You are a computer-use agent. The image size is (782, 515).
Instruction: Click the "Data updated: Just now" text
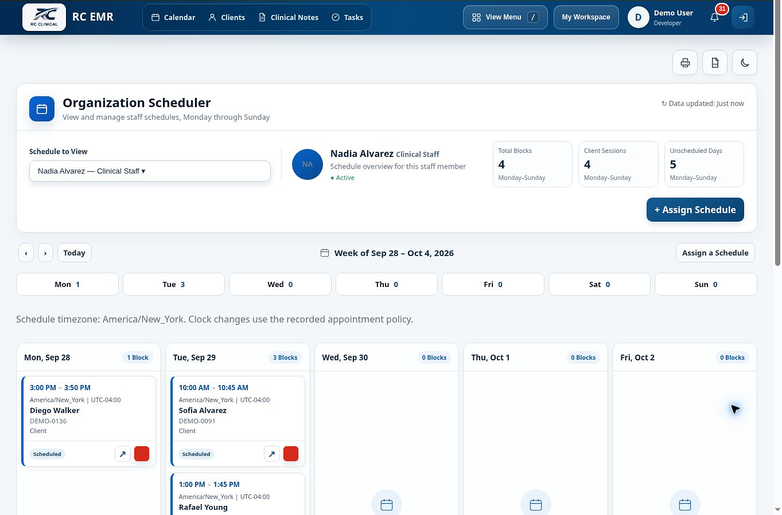(703, 104)
